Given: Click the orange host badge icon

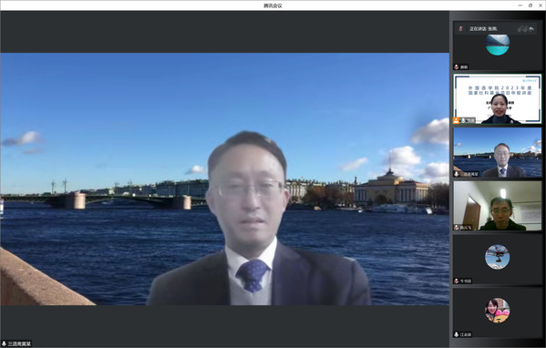Looking at the screenshot, I should click(456, 120).
